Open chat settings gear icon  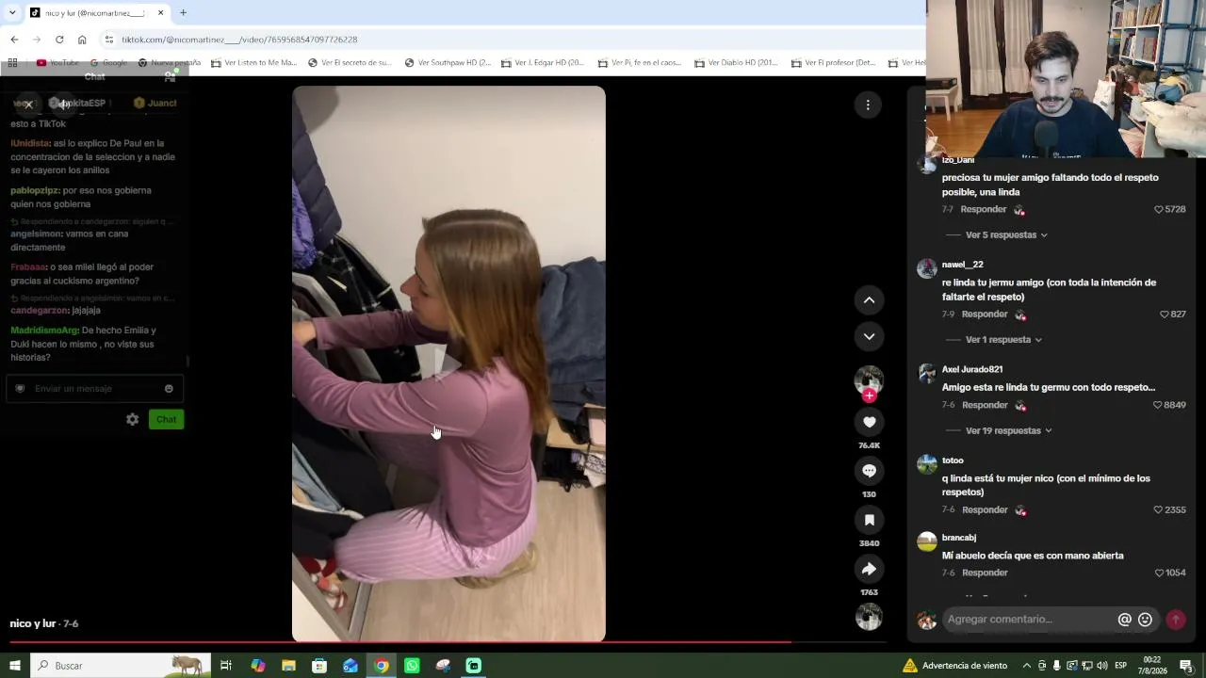click(133, 419)
